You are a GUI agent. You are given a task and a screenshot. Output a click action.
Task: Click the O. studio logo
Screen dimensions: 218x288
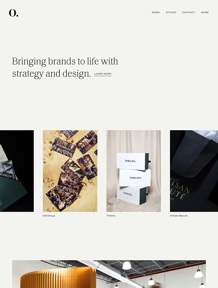click(14, 13)
